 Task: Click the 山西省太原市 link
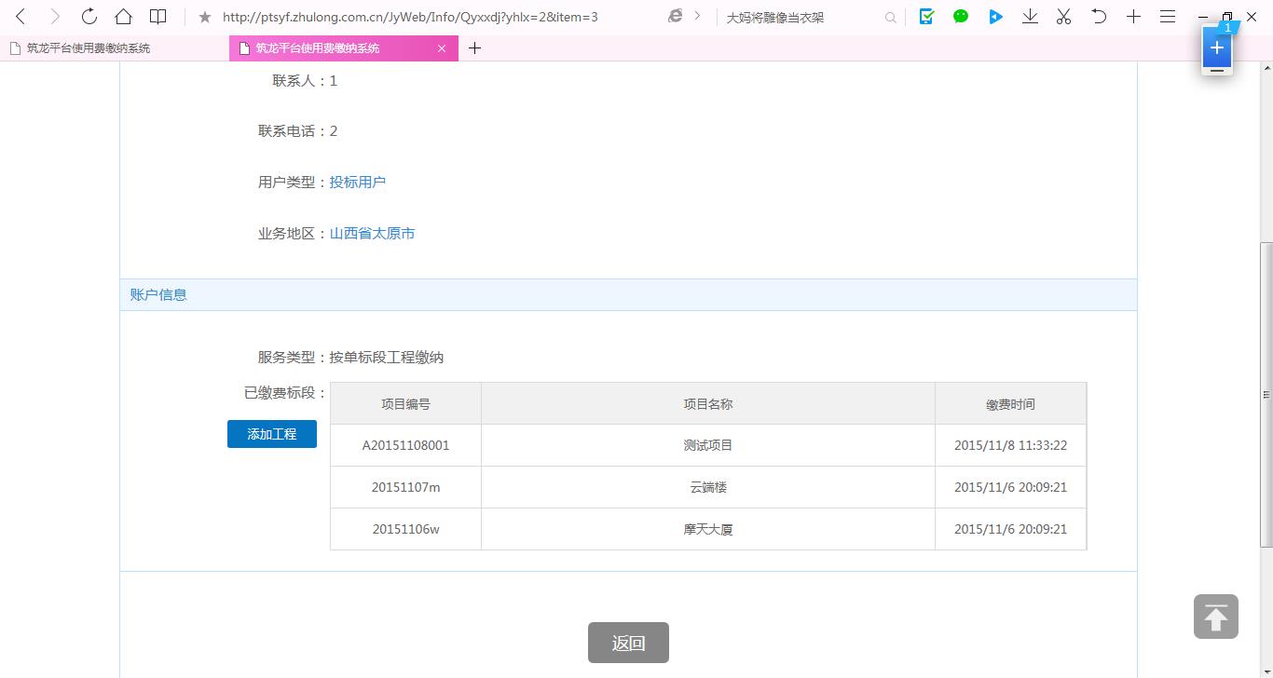[x=372, y=234]
